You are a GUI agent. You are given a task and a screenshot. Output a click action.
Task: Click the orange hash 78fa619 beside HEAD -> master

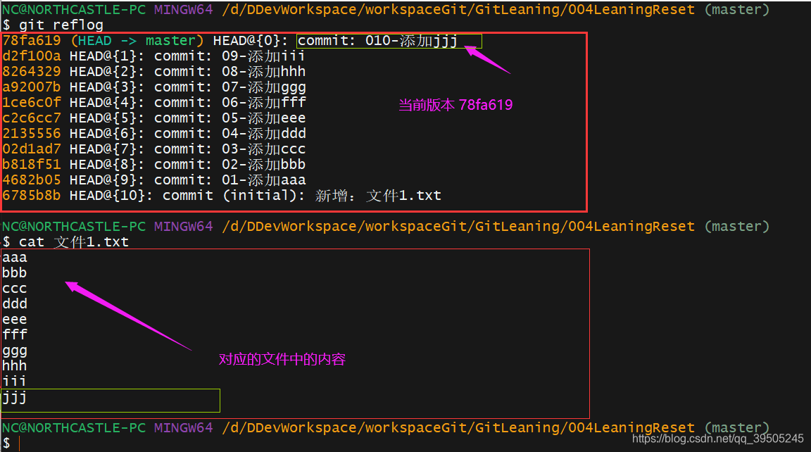tap(32, 40)
